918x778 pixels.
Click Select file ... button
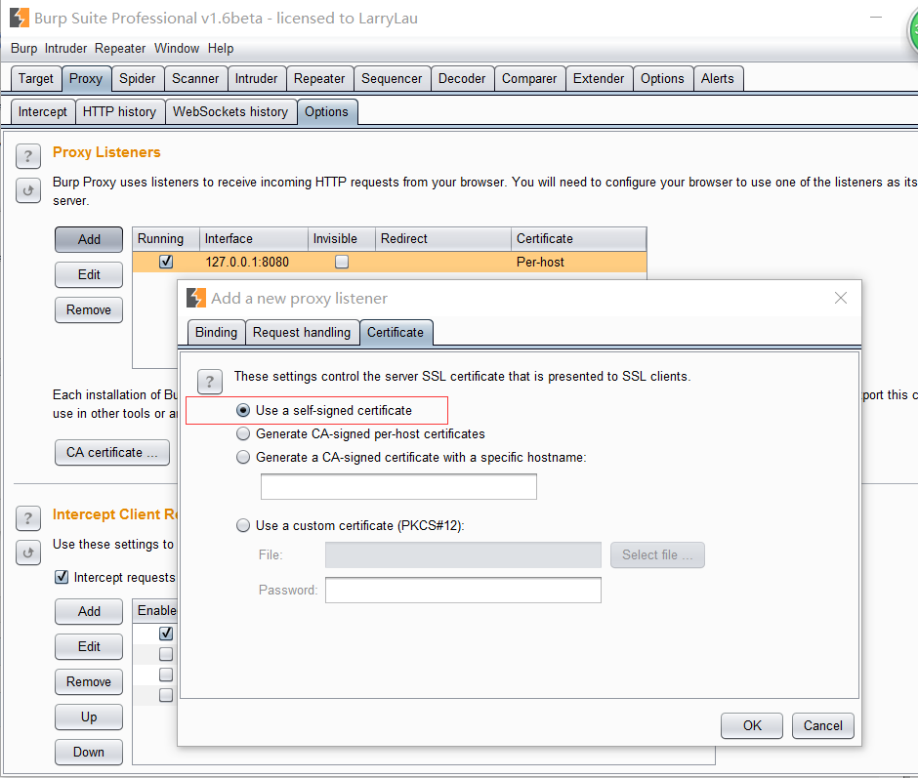[x=657, y=555]
